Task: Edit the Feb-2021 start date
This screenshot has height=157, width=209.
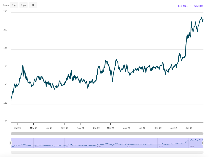Action: click(183, 6)
